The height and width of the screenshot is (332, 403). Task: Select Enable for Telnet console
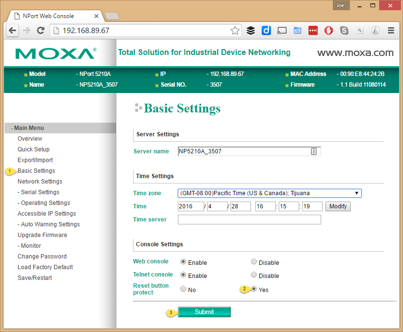tap(183, 275)
